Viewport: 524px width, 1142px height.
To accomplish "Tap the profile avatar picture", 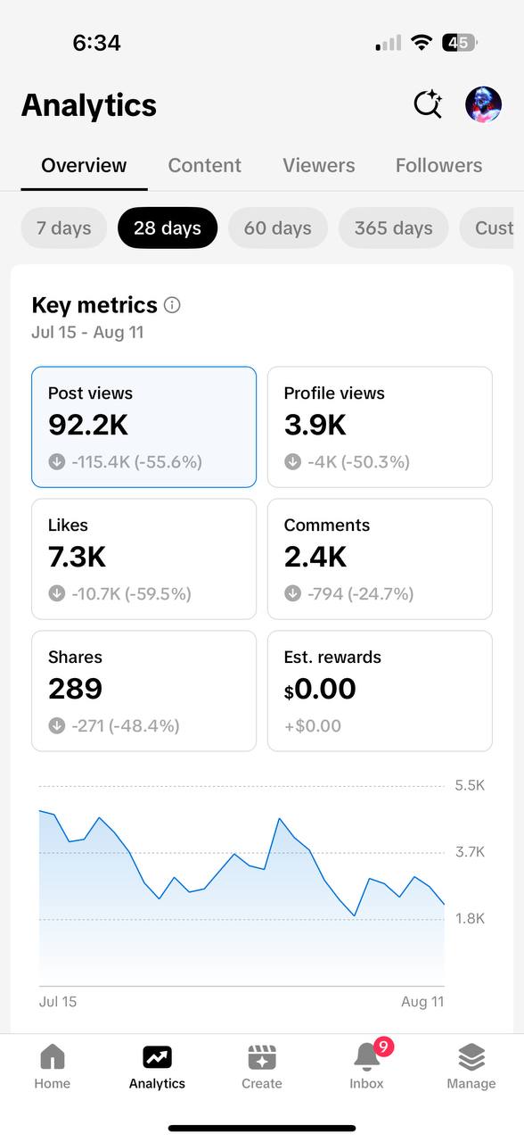I will pyautogui.click(x=483, y=104).
